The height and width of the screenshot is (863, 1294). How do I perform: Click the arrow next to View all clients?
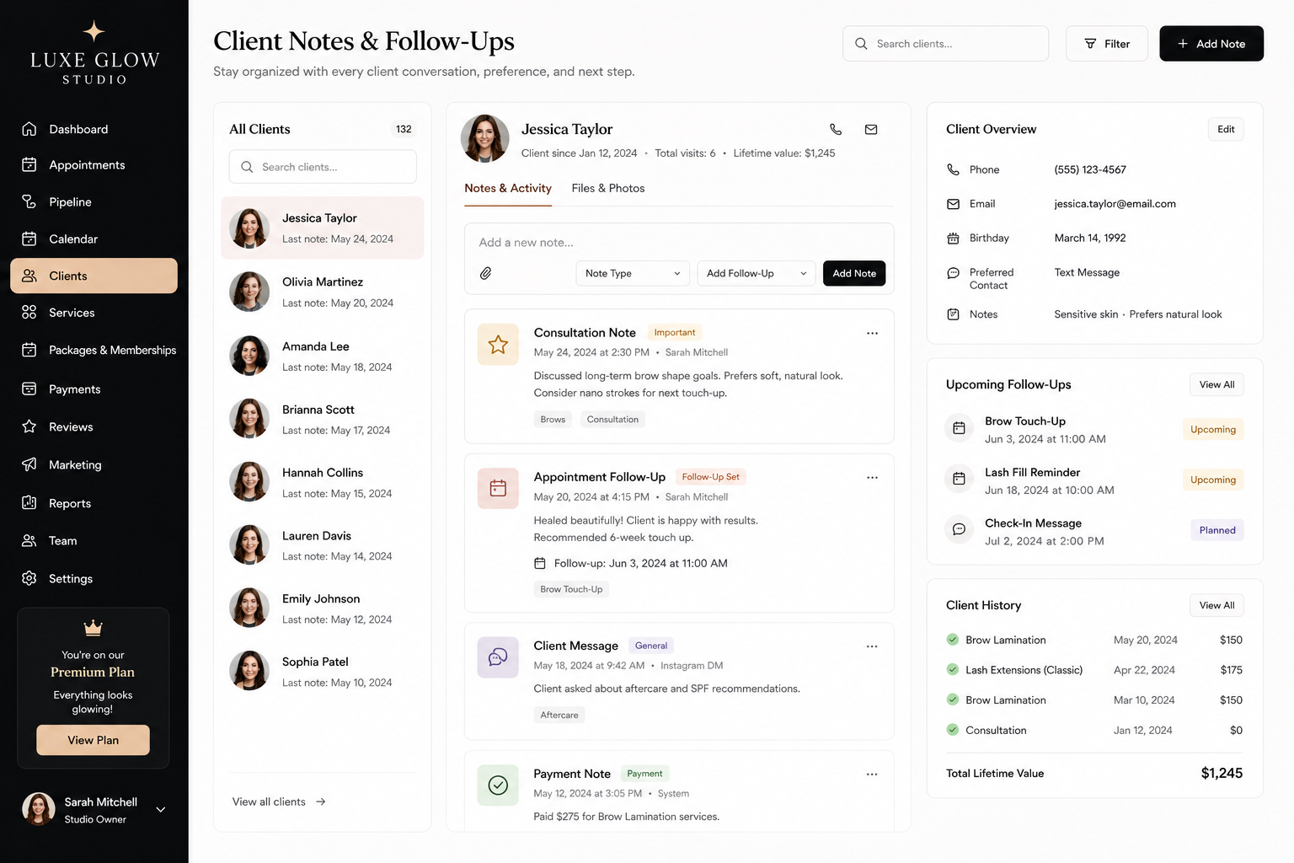(321, 801)
